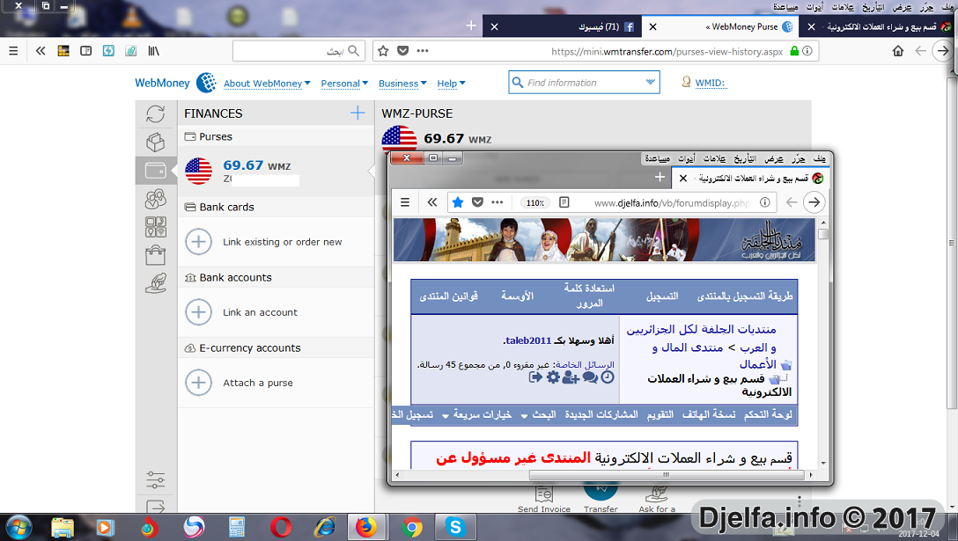Image resolution: width=958 pixels, height=541 pixels.
Task: Click the logout arrow icon under forum welcome message
Action: point(536,377)
